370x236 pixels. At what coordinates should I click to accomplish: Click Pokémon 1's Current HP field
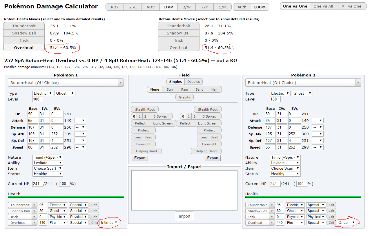(38, 184)
